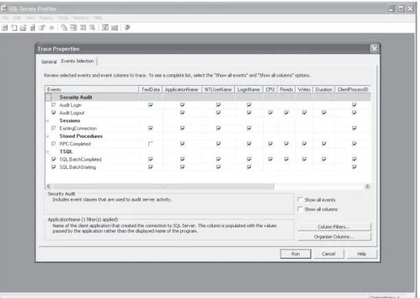Select the Security Audit category row label
Screen dimensions: 420x298
(x=76, y=98)
